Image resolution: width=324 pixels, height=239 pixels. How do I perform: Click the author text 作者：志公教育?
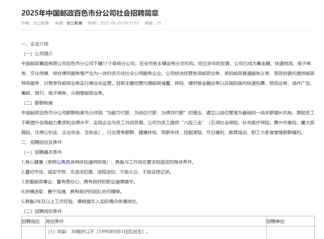click(35, 23)
